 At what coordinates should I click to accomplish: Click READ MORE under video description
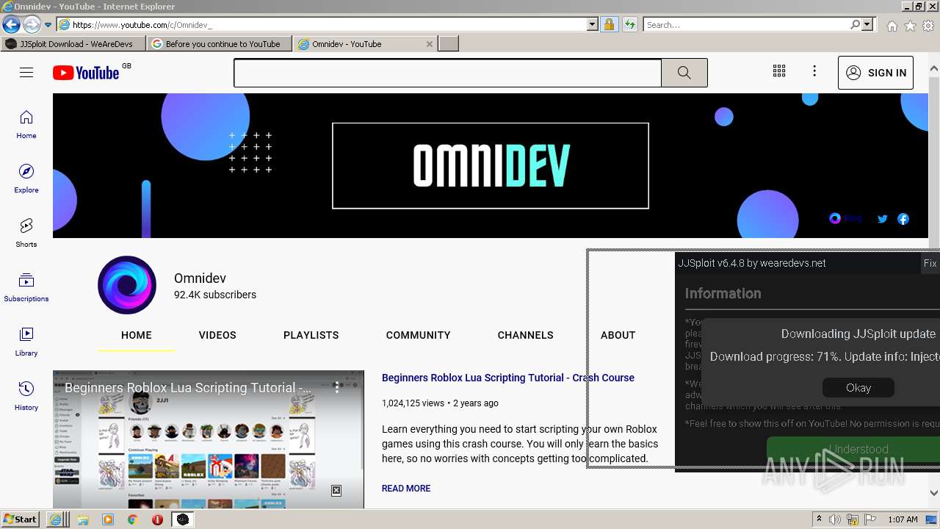(406, 489)
